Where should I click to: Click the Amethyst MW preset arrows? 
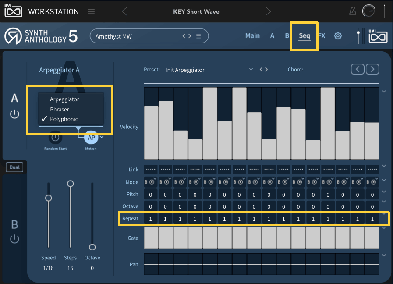pyautogui.click(x=187, y=36)
